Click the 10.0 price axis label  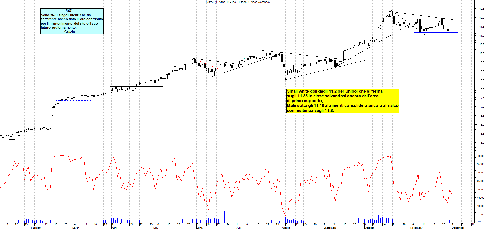tap(482, 53)
